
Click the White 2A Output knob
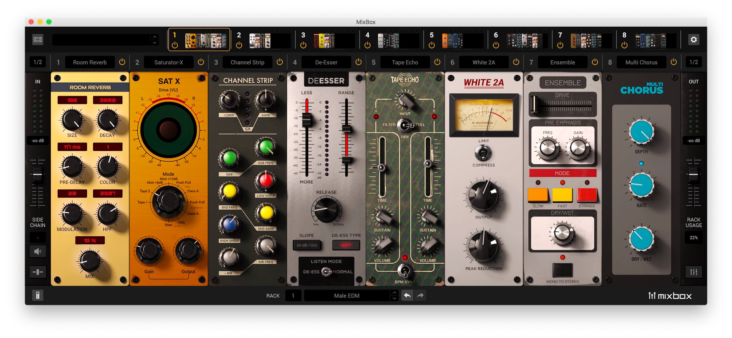(483, 195)
